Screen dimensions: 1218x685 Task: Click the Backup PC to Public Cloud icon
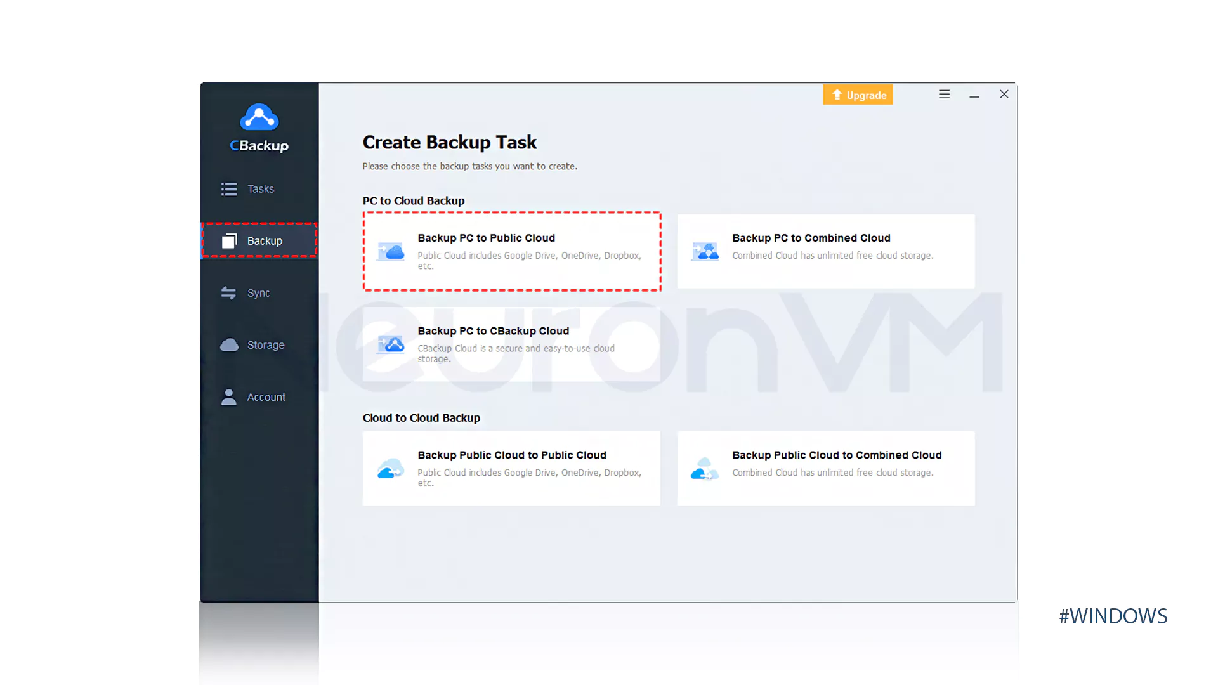click(391, 251)
